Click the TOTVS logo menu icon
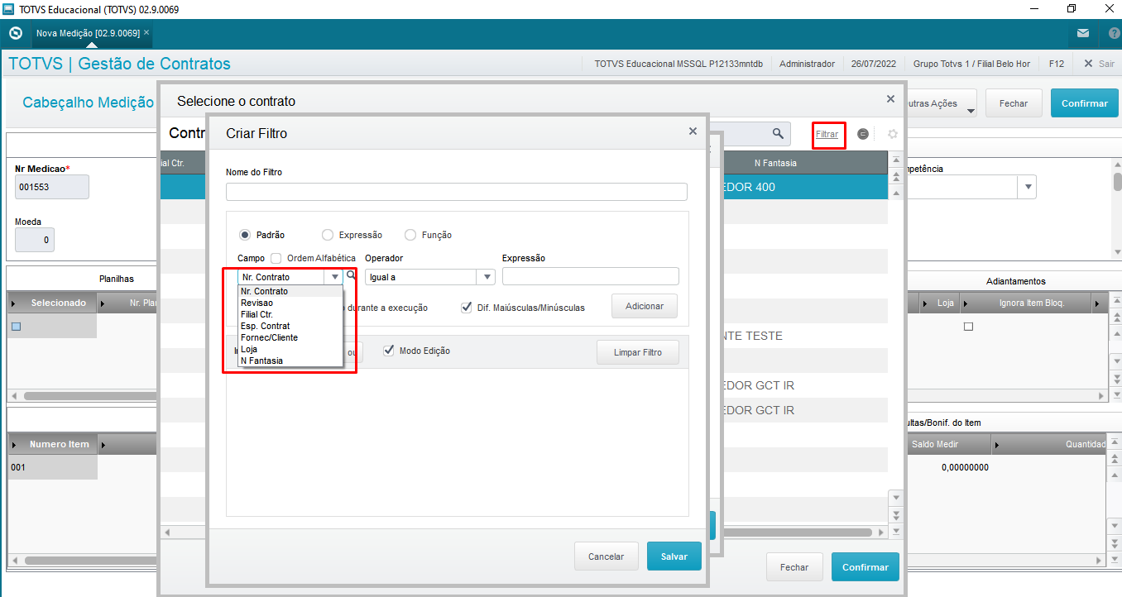Viewport: 1122px width, 597px height. [15, 33]
